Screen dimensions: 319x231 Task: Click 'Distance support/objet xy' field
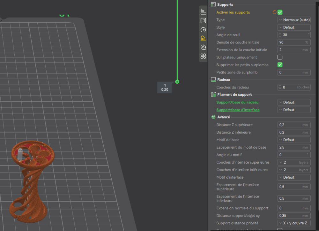point(294,216)
